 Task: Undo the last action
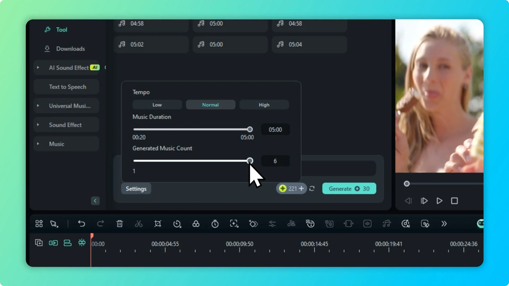tap(81, 224)
